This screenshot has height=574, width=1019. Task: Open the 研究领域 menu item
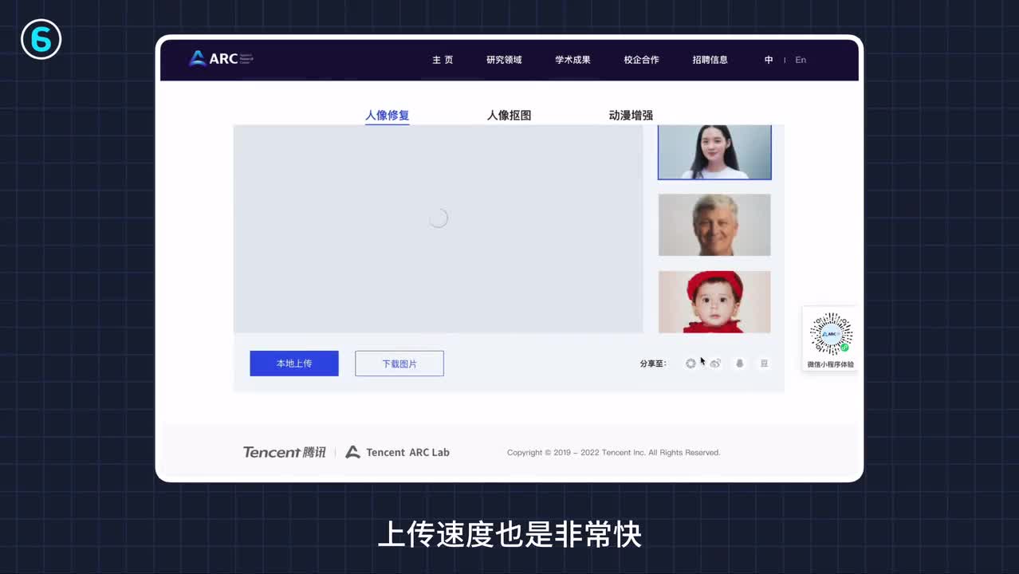pyautogui.click(x=504, y=60)
